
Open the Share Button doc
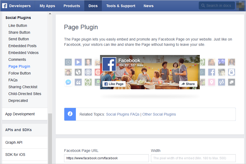(19, 32)
